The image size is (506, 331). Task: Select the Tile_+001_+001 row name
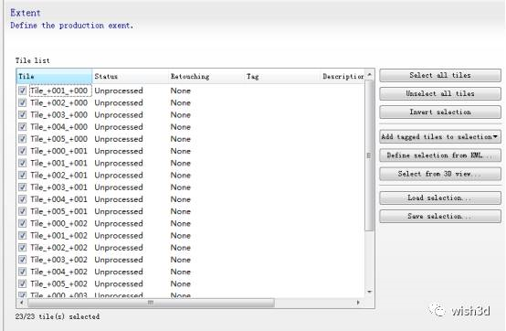(59, 163)
